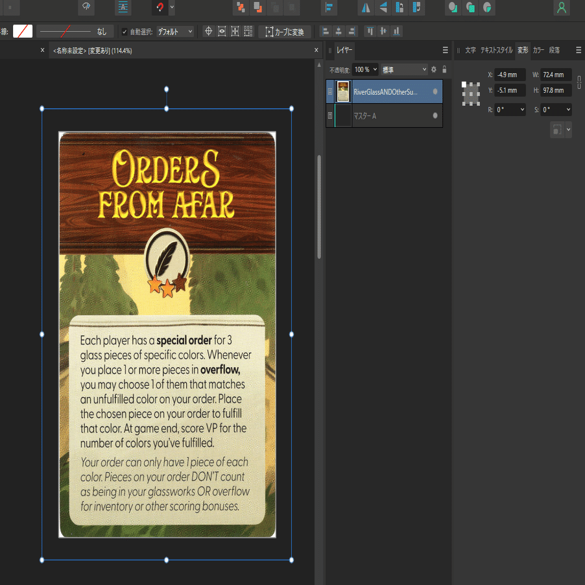Image resolution: width=585 pixels, height=585 pixels.
Task: Open the Layers panel hamburger menu
Action: click(x=445, y=50)
